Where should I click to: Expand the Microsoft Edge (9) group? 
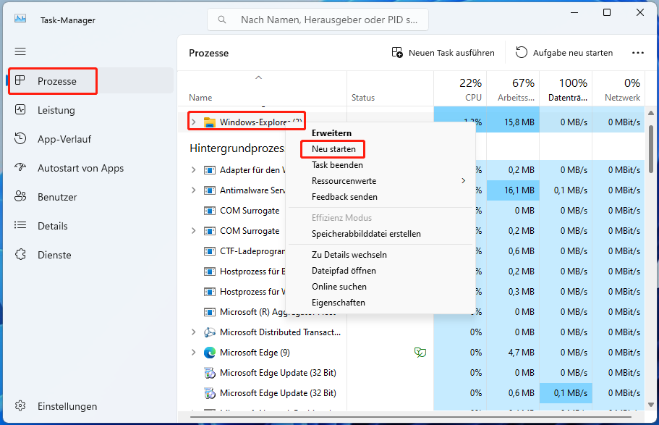tap(194, 352)
